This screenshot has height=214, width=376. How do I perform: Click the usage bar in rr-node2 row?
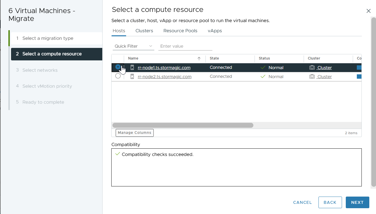click(359, 77)
